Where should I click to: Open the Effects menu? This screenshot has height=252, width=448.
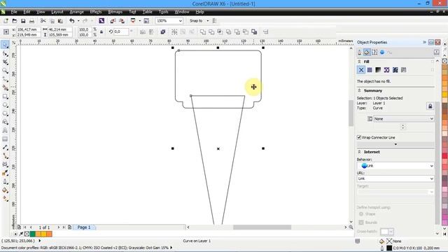pos(96,12)
